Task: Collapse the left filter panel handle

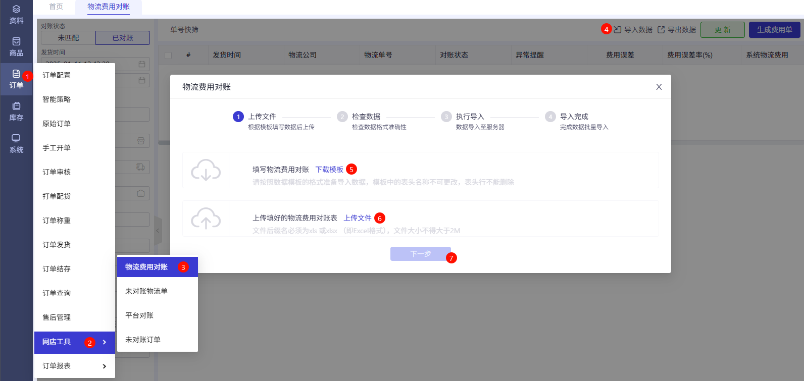Action: pos(158,231)
